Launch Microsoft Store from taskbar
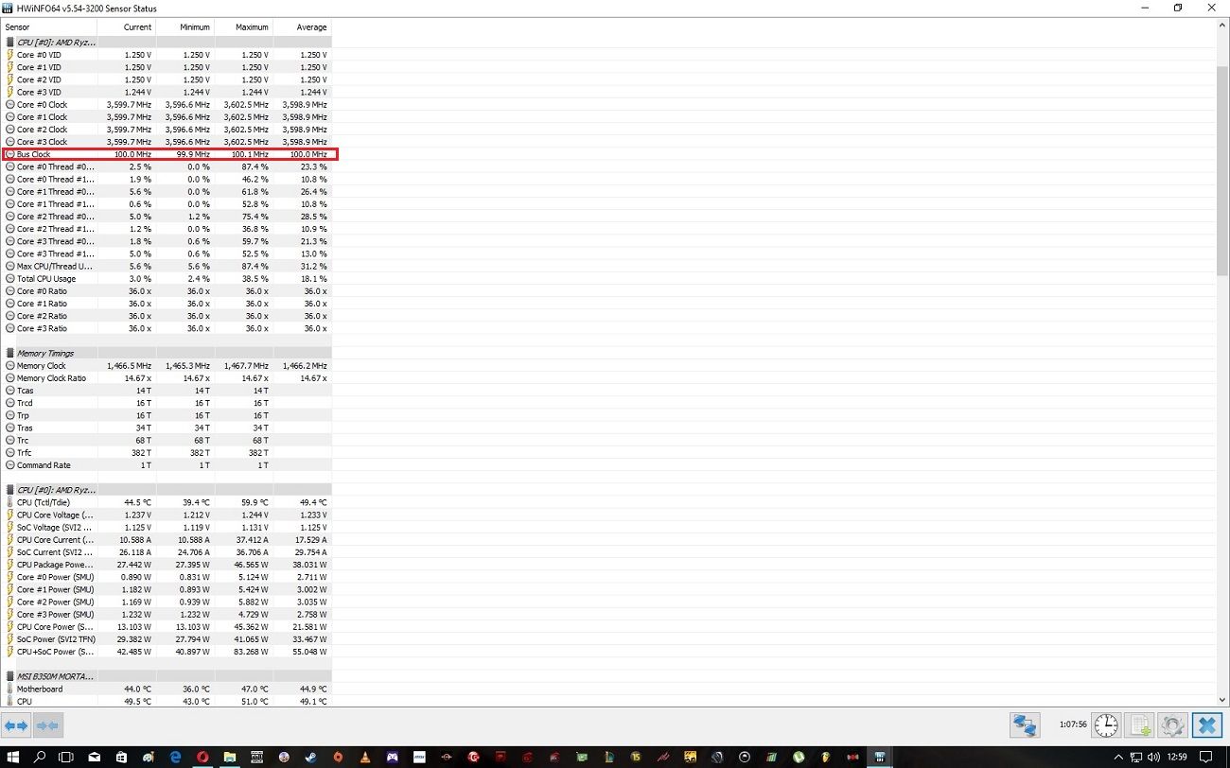This screenshot has width=1230, height=768. pyautogui.click(x=121, y=757)
